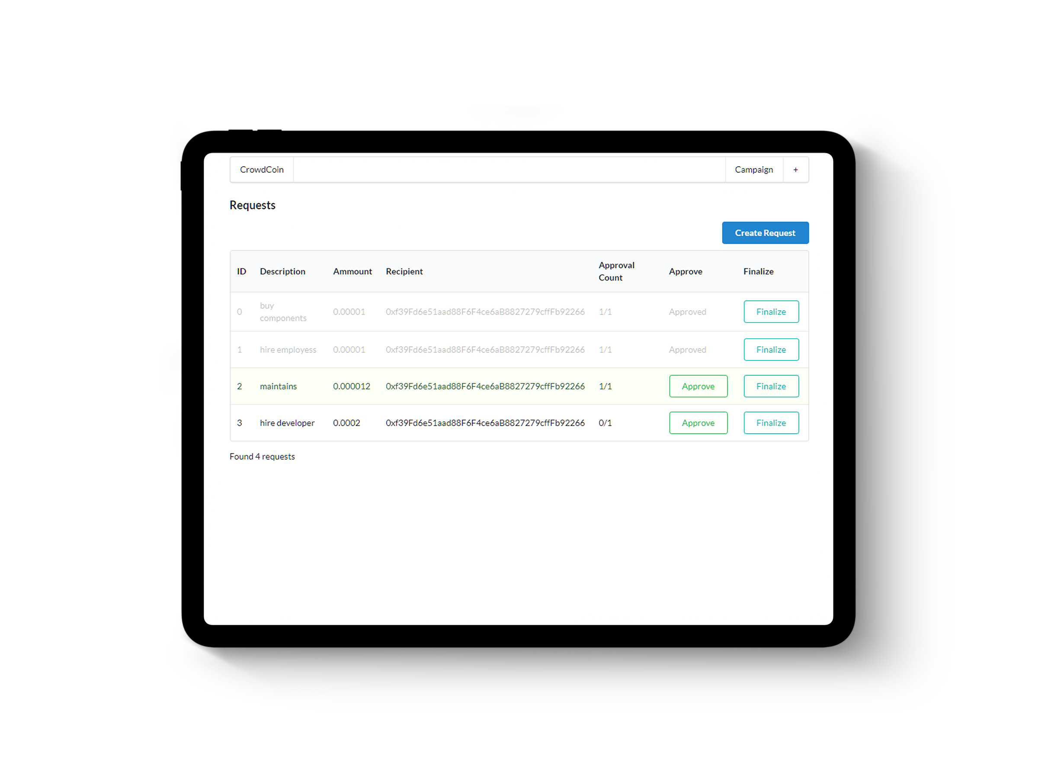
Task: Click ID 2 in the requests table
Action: (x=239, y=386)
